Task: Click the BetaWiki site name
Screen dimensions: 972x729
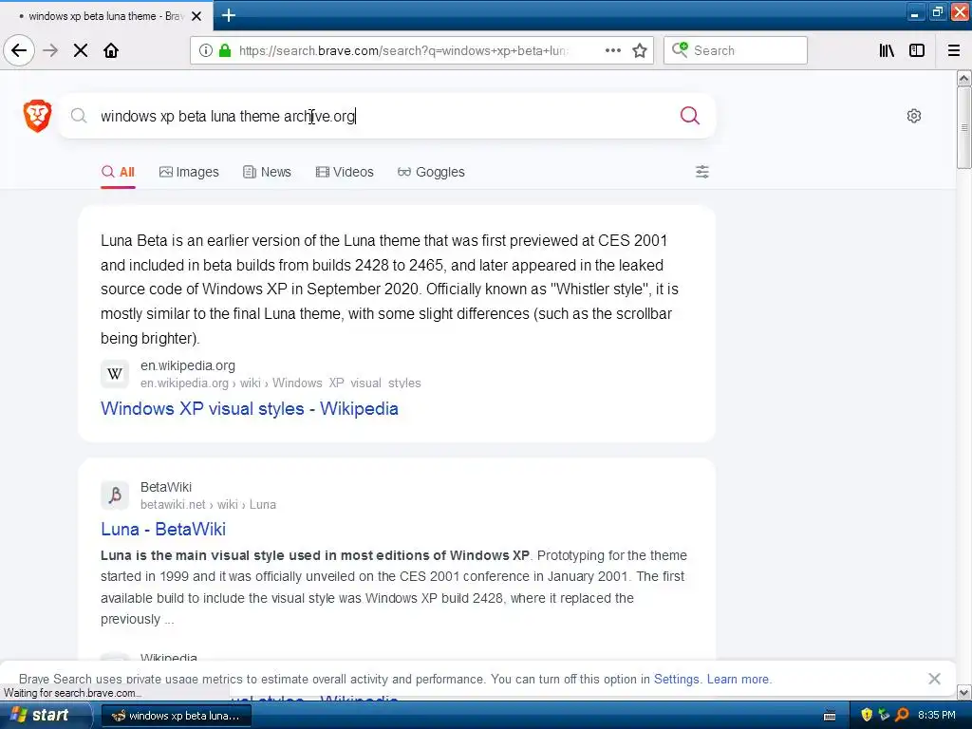Action: (x=165, y=487)
